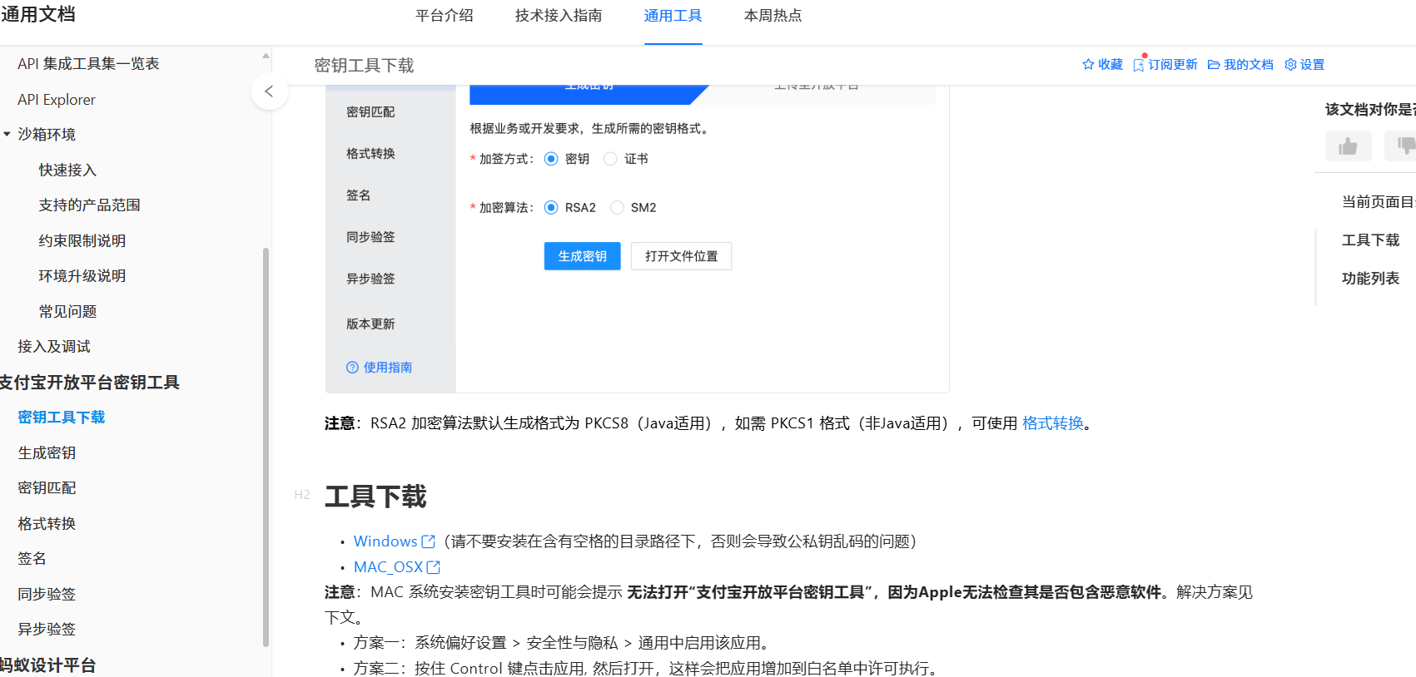This screenshot has width=1416, height=677.
Task: Click the star icon to favorite this document
Action: (1087, 65)
